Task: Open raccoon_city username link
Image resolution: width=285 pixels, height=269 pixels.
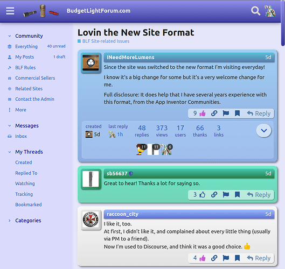Action: (122, 214)
